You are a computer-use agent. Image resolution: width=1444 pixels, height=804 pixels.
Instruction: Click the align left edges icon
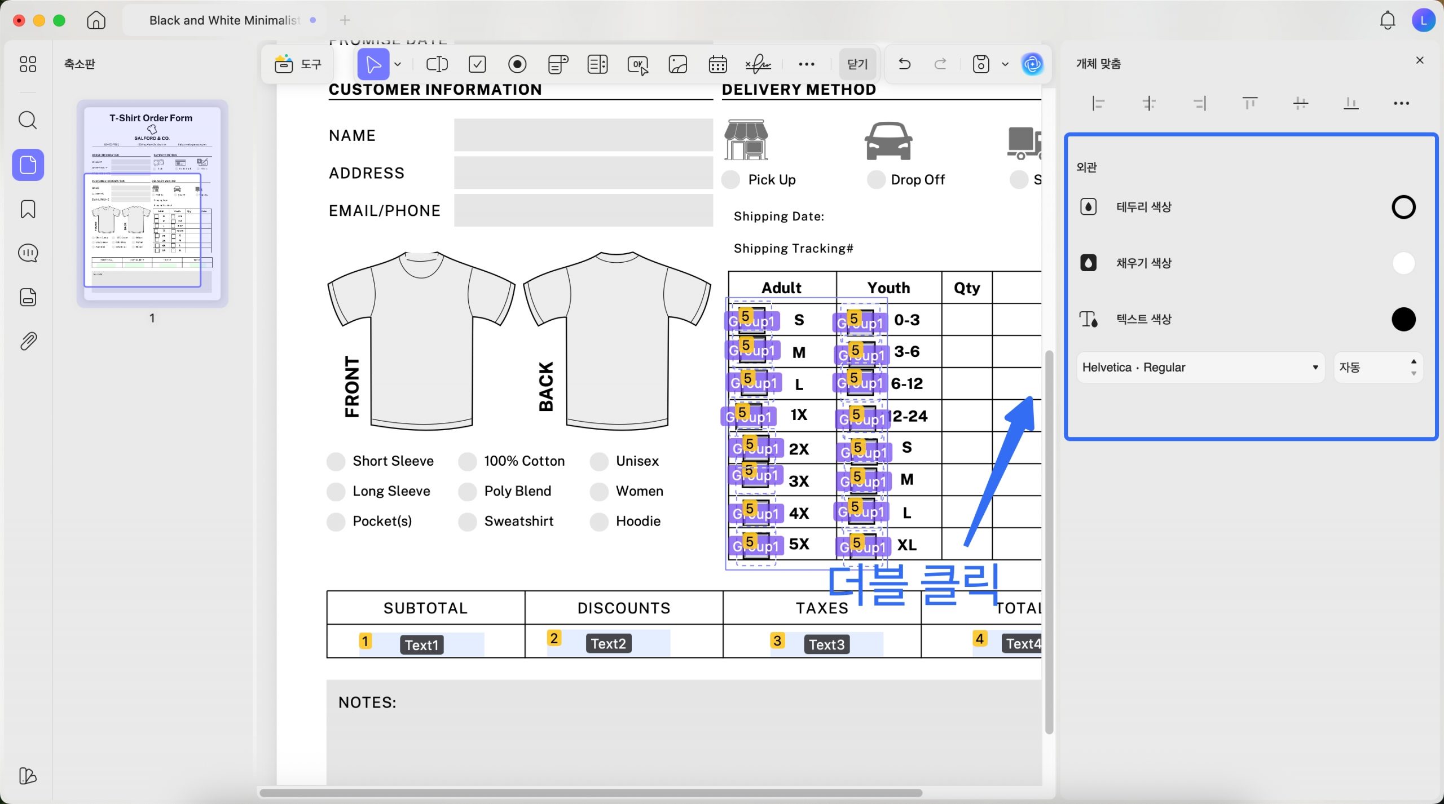click(1098, 103)
